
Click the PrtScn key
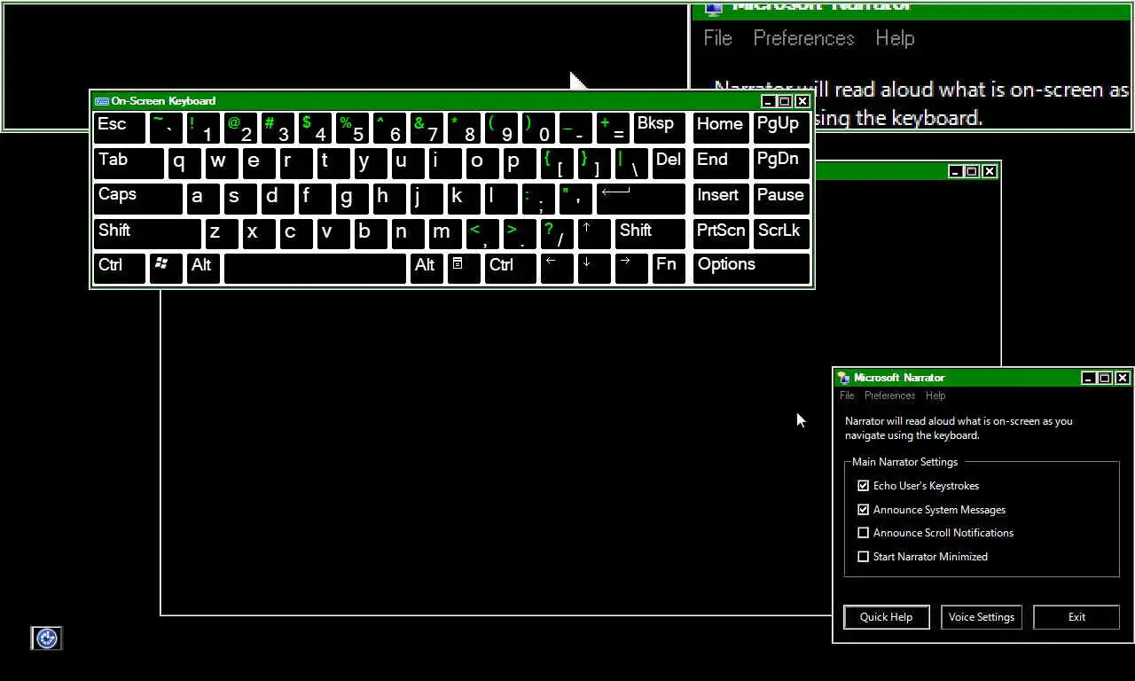pyautogui.click(x=721, y=234)
